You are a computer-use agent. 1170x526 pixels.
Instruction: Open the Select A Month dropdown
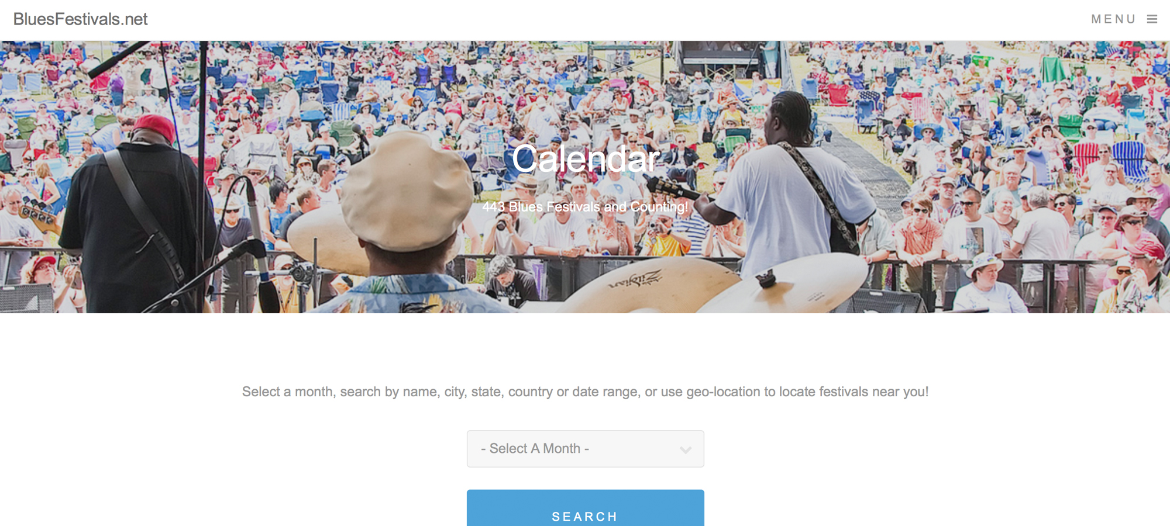(585, 449)
